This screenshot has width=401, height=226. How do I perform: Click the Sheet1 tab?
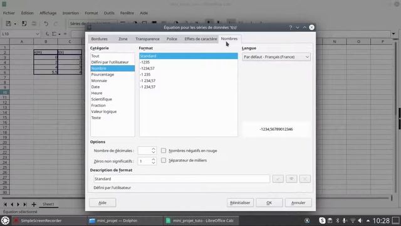pyautogui.click(x=48, y=204)
